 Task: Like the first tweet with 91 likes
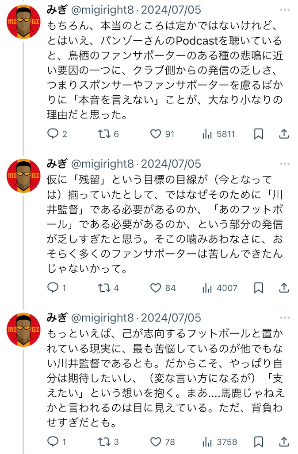pyautogui.click(x=156, y=134)
